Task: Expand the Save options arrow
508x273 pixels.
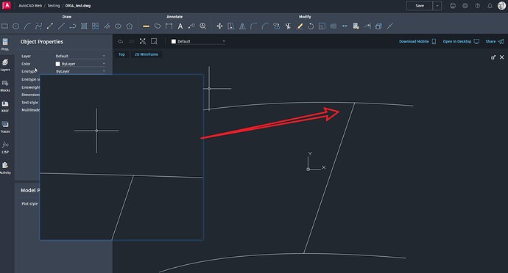Action: point(437,6)
